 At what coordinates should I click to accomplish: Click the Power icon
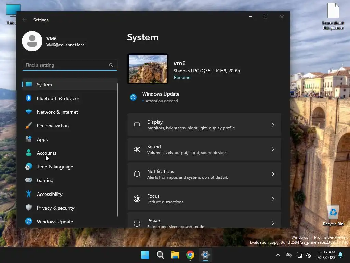pyautogui.click(x=137, y=223)
